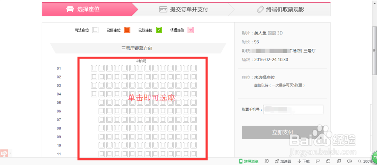This screenshot has width=377, height=165.
Task: Click the pink 情侣座位 legend icon
Action: tap(191, 30)
